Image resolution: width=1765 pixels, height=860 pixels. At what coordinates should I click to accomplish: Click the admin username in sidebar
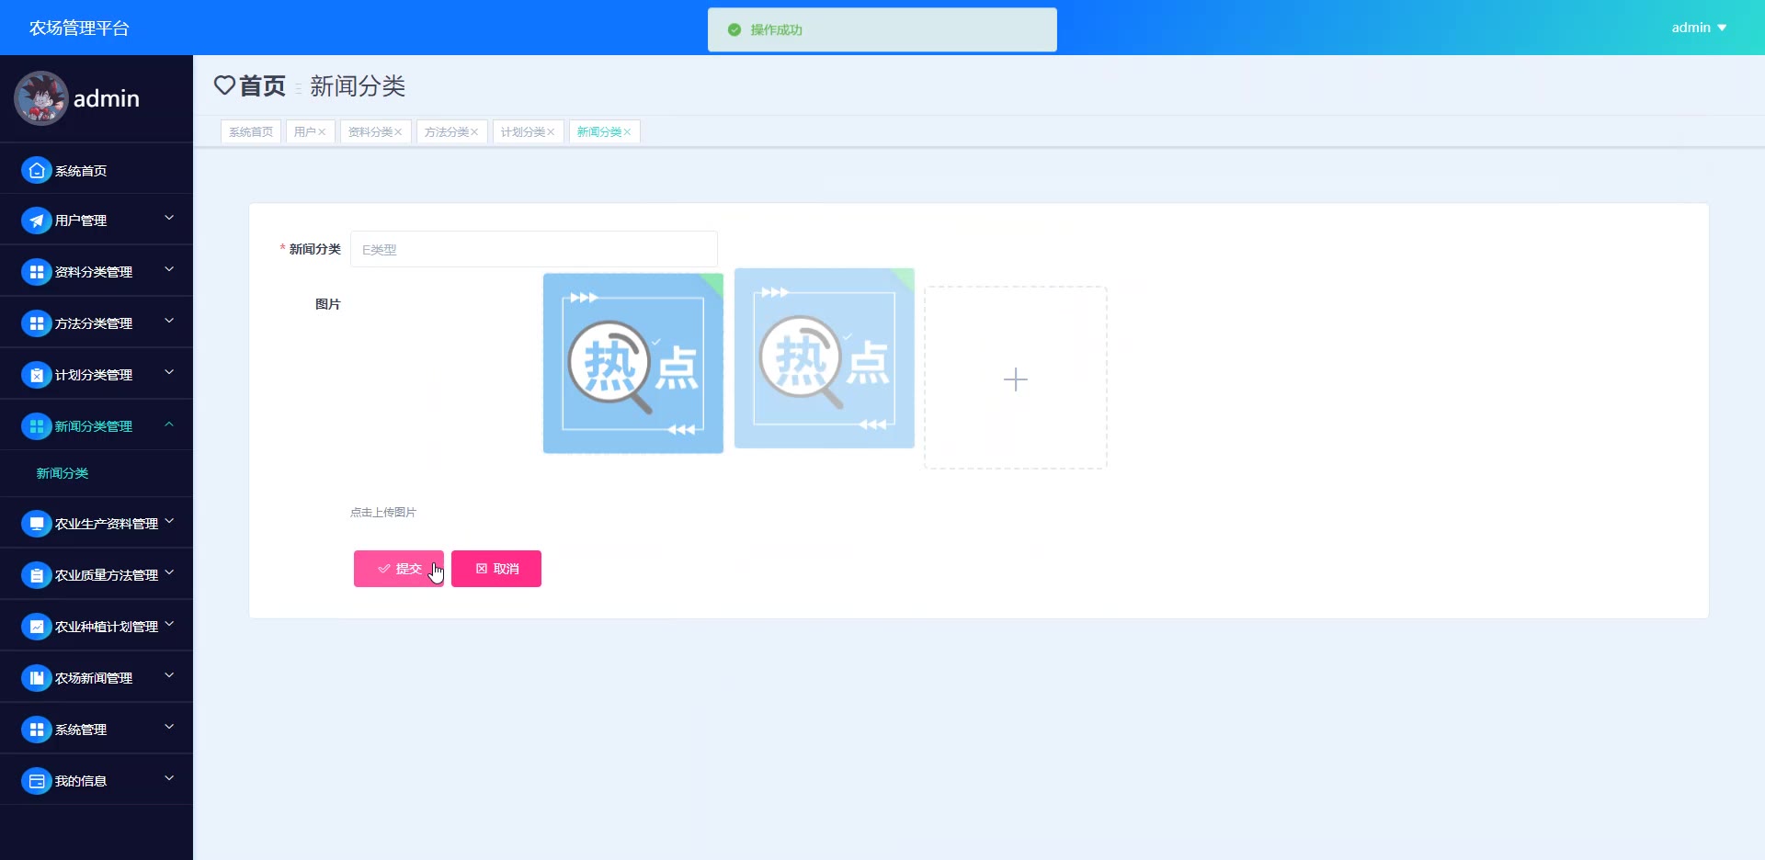click(x=107, y=98)
